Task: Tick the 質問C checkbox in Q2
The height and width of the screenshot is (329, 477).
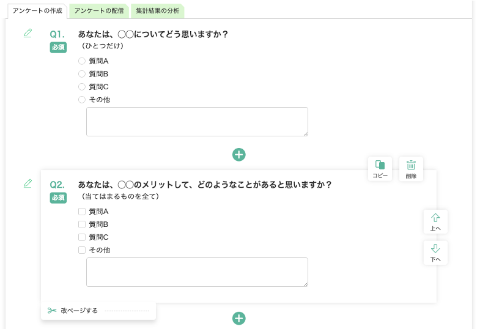Action: point(82,237)
